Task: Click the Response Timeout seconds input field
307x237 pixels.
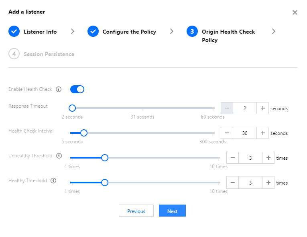Action: click(245, 108)
